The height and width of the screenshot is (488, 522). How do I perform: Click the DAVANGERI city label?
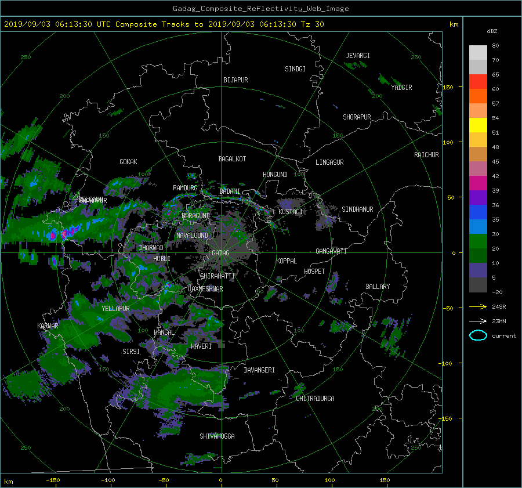coord(259,370)
